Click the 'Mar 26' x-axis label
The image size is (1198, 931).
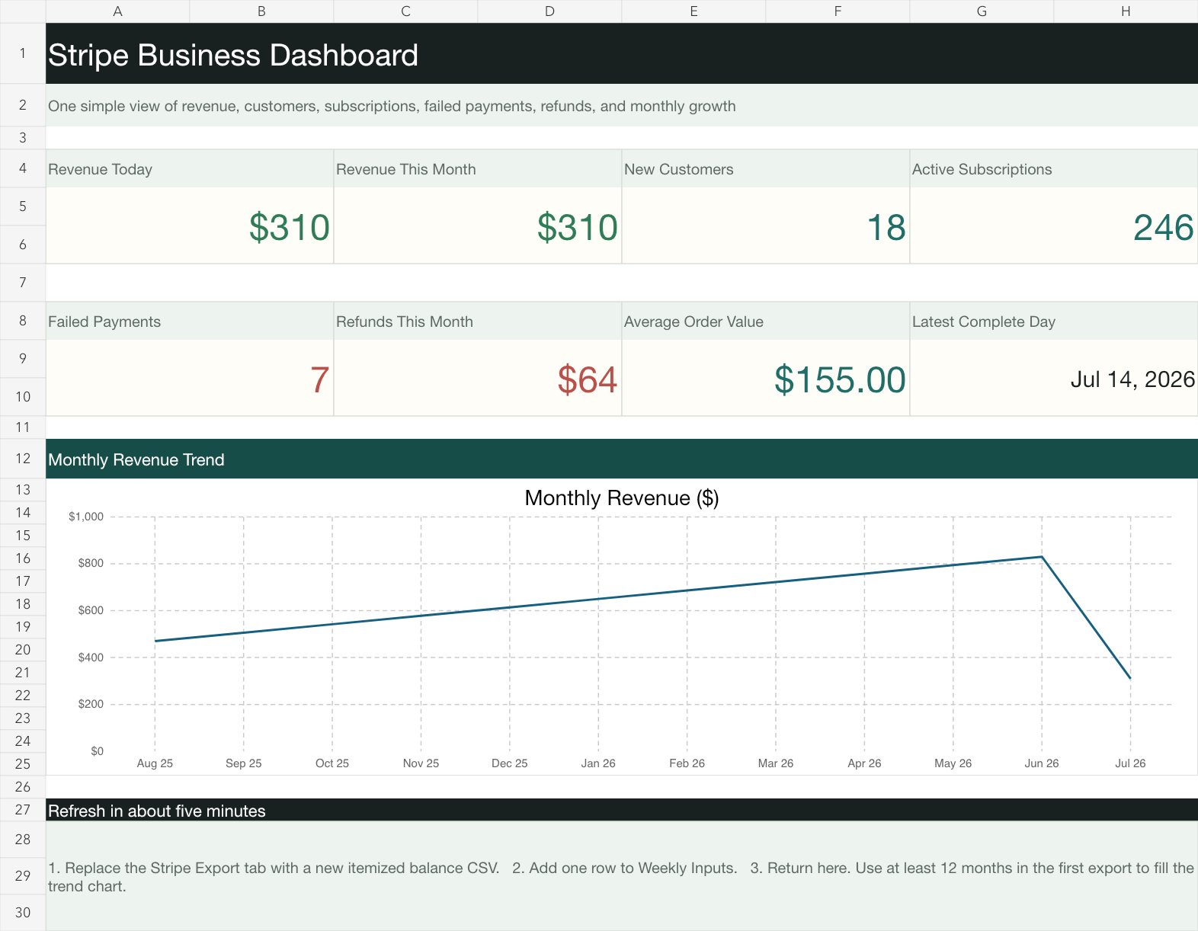(x=776, y=763)
